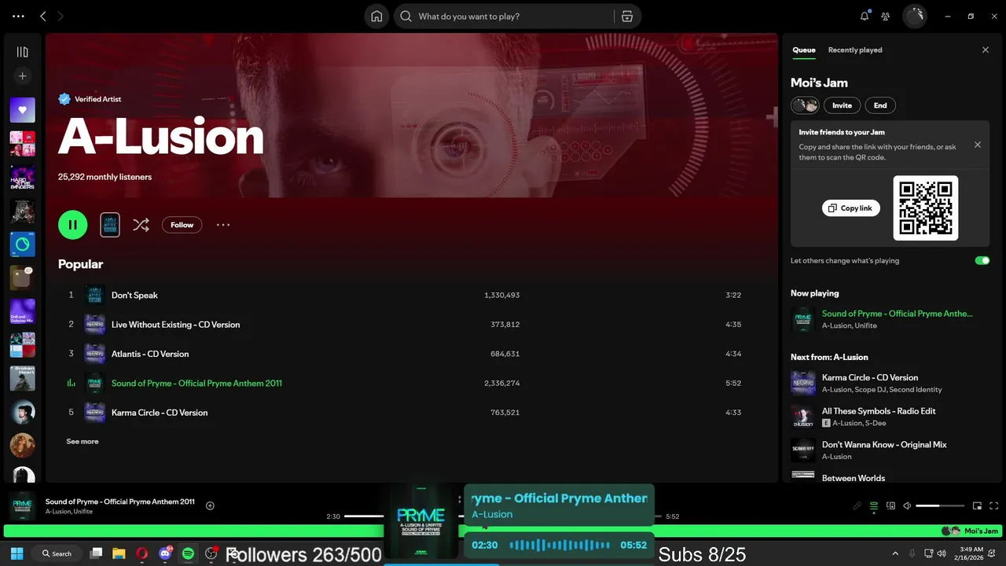Toggle the queue icon in player bar
This screenshot has width=1006, height=566.
click(874, 506)
